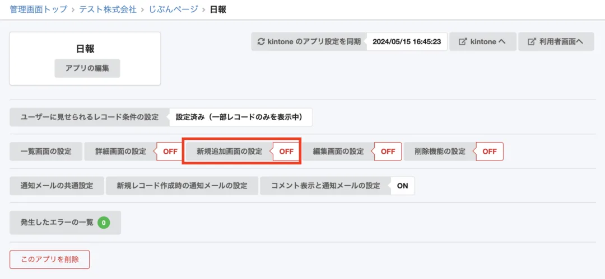Image resolution: width=605 pixels, height=279 pixels.
Task: Open 管理画面トップ breadcrumb link
Action: point(39,10)
